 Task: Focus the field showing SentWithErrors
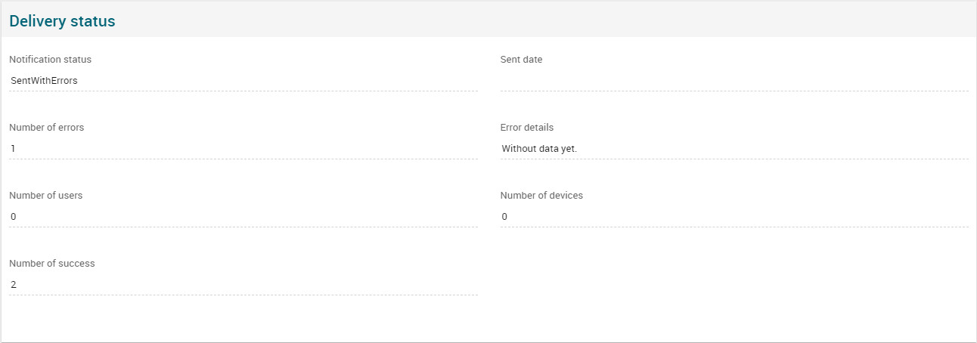pos(242,80)
